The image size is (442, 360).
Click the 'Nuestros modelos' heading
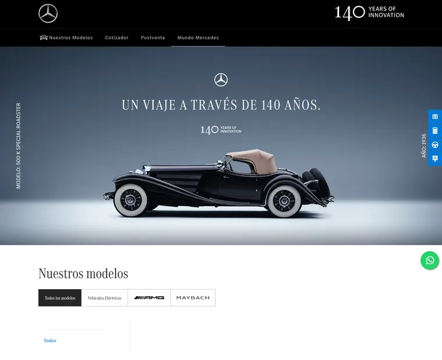pos(83,273)
